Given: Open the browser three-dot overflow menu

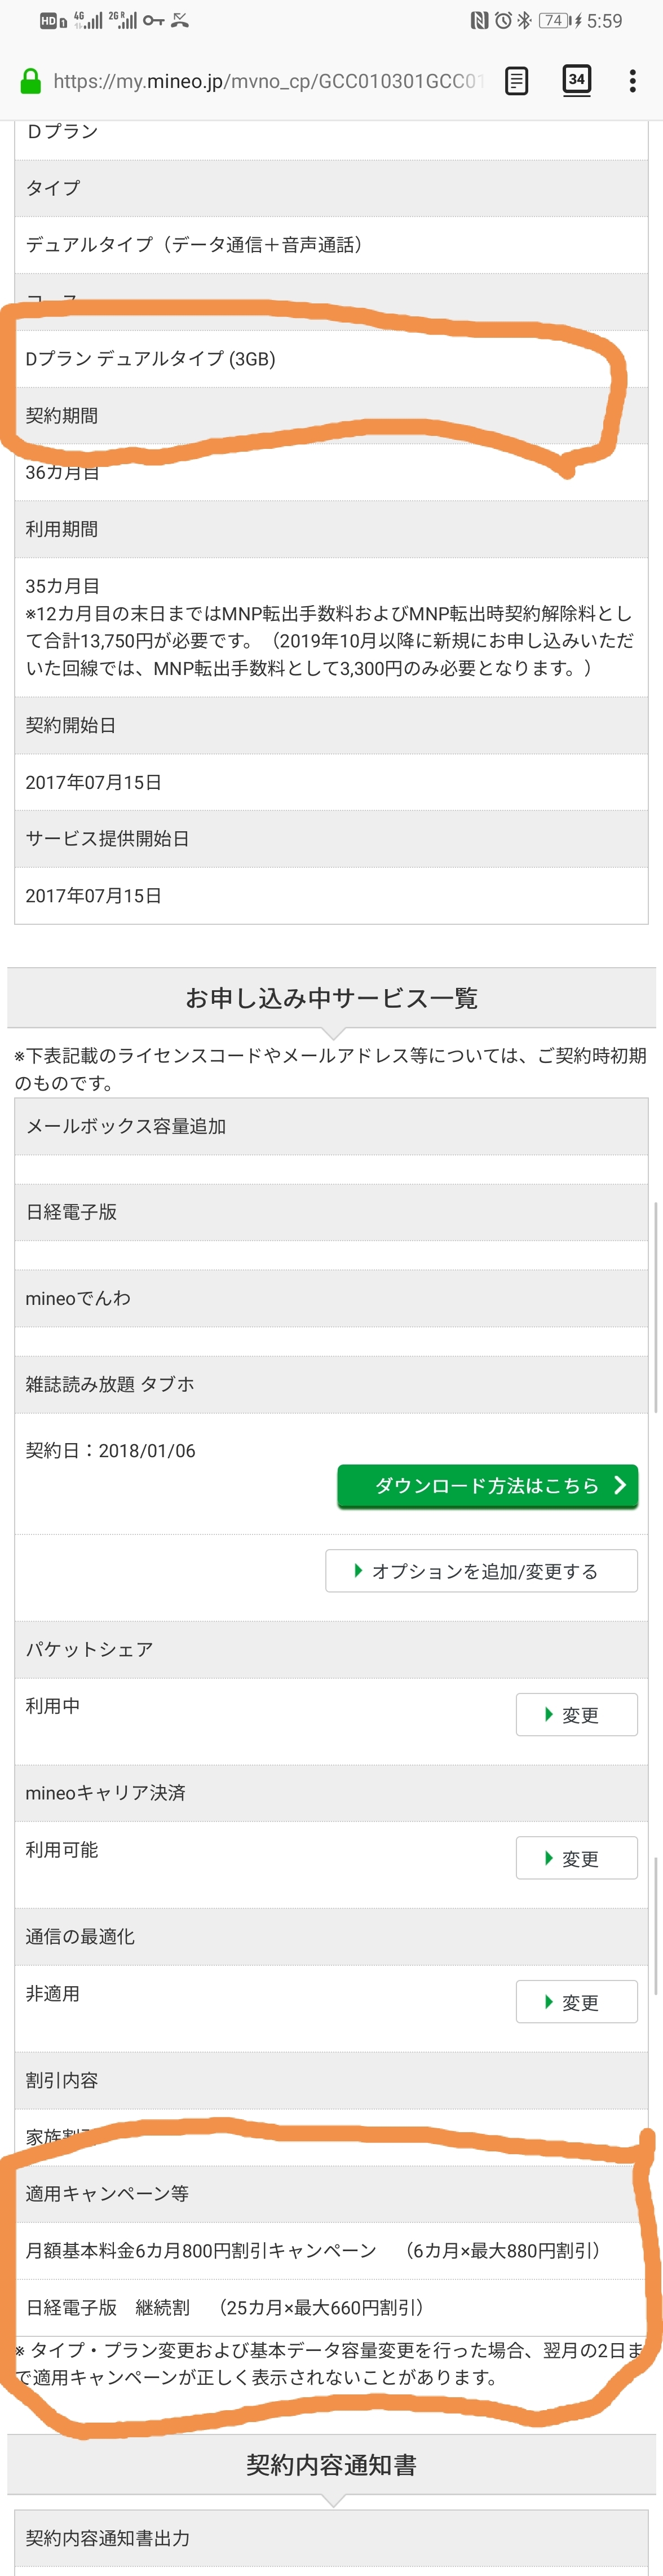Looking at the screenshot, I should pos(632,81).
